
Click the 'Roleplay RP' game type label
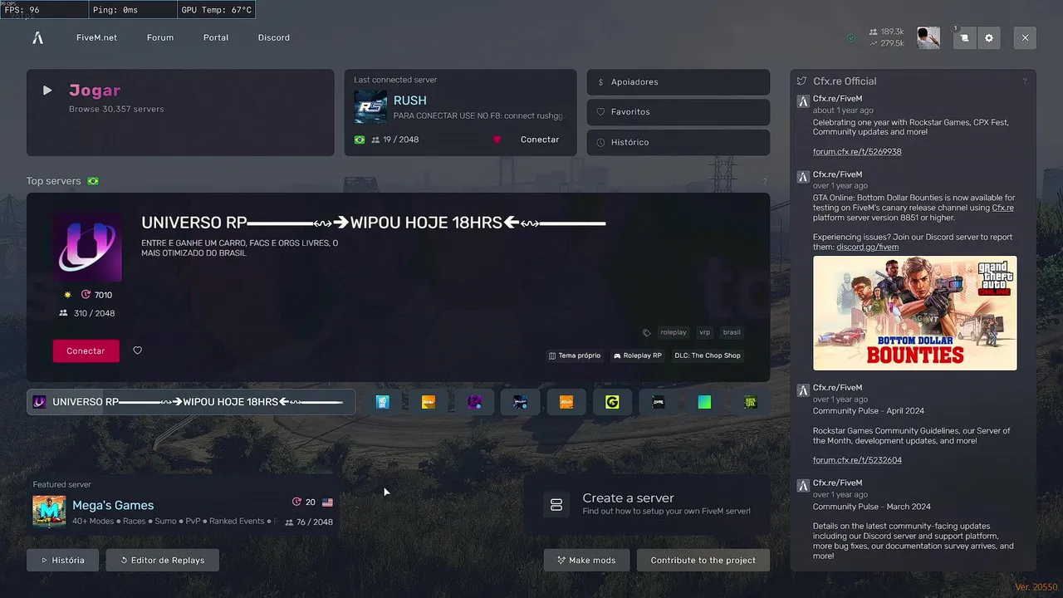click(x=638, y=355)
